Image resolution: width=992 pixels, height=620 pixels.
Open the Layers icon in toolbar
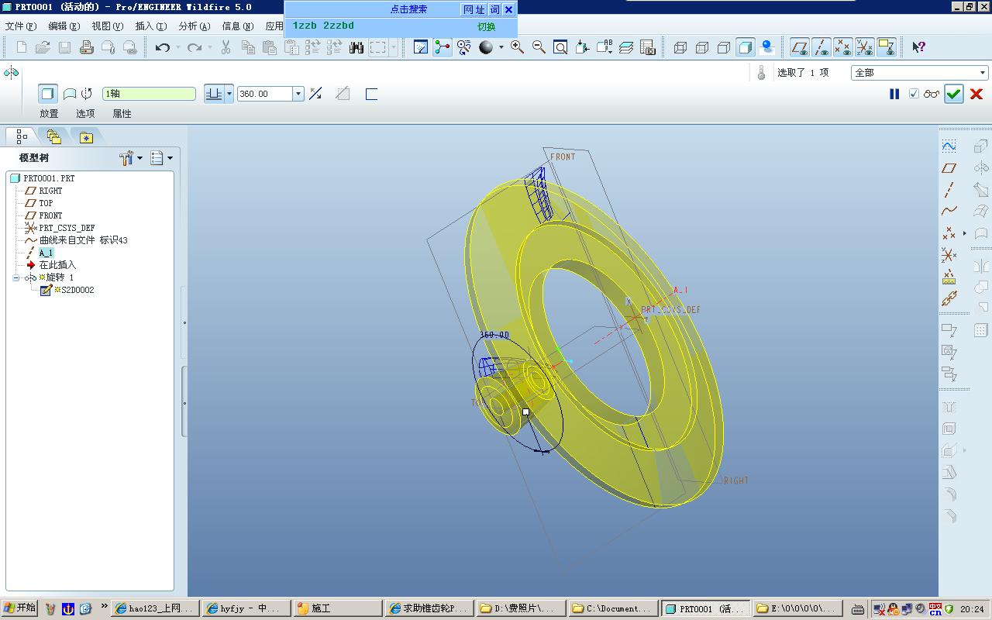(x=626, y=47)
